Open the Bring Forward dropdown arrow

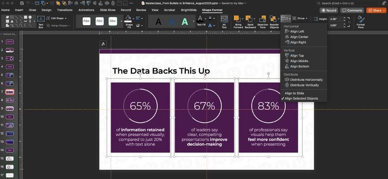[242, 19]
